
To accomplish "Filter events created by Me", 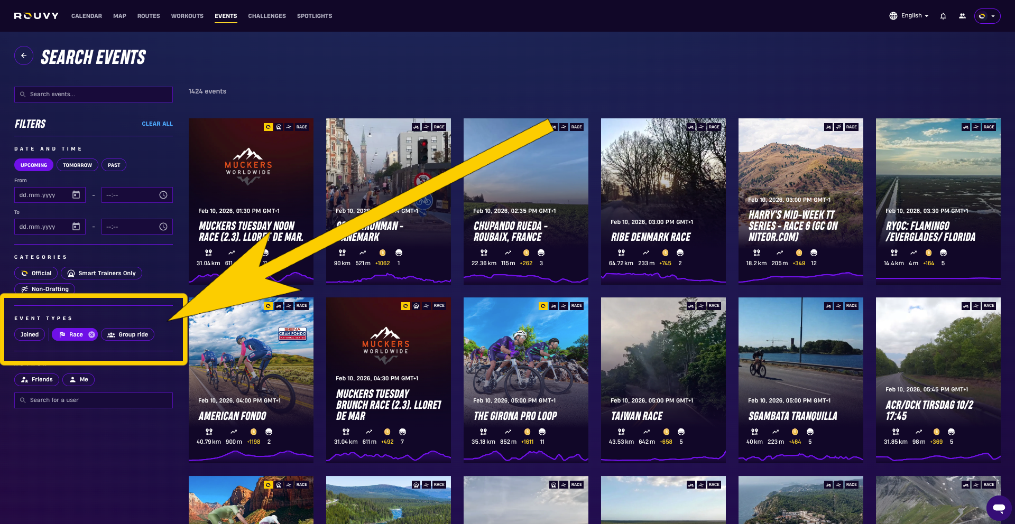I will click(x=78, y=379).
